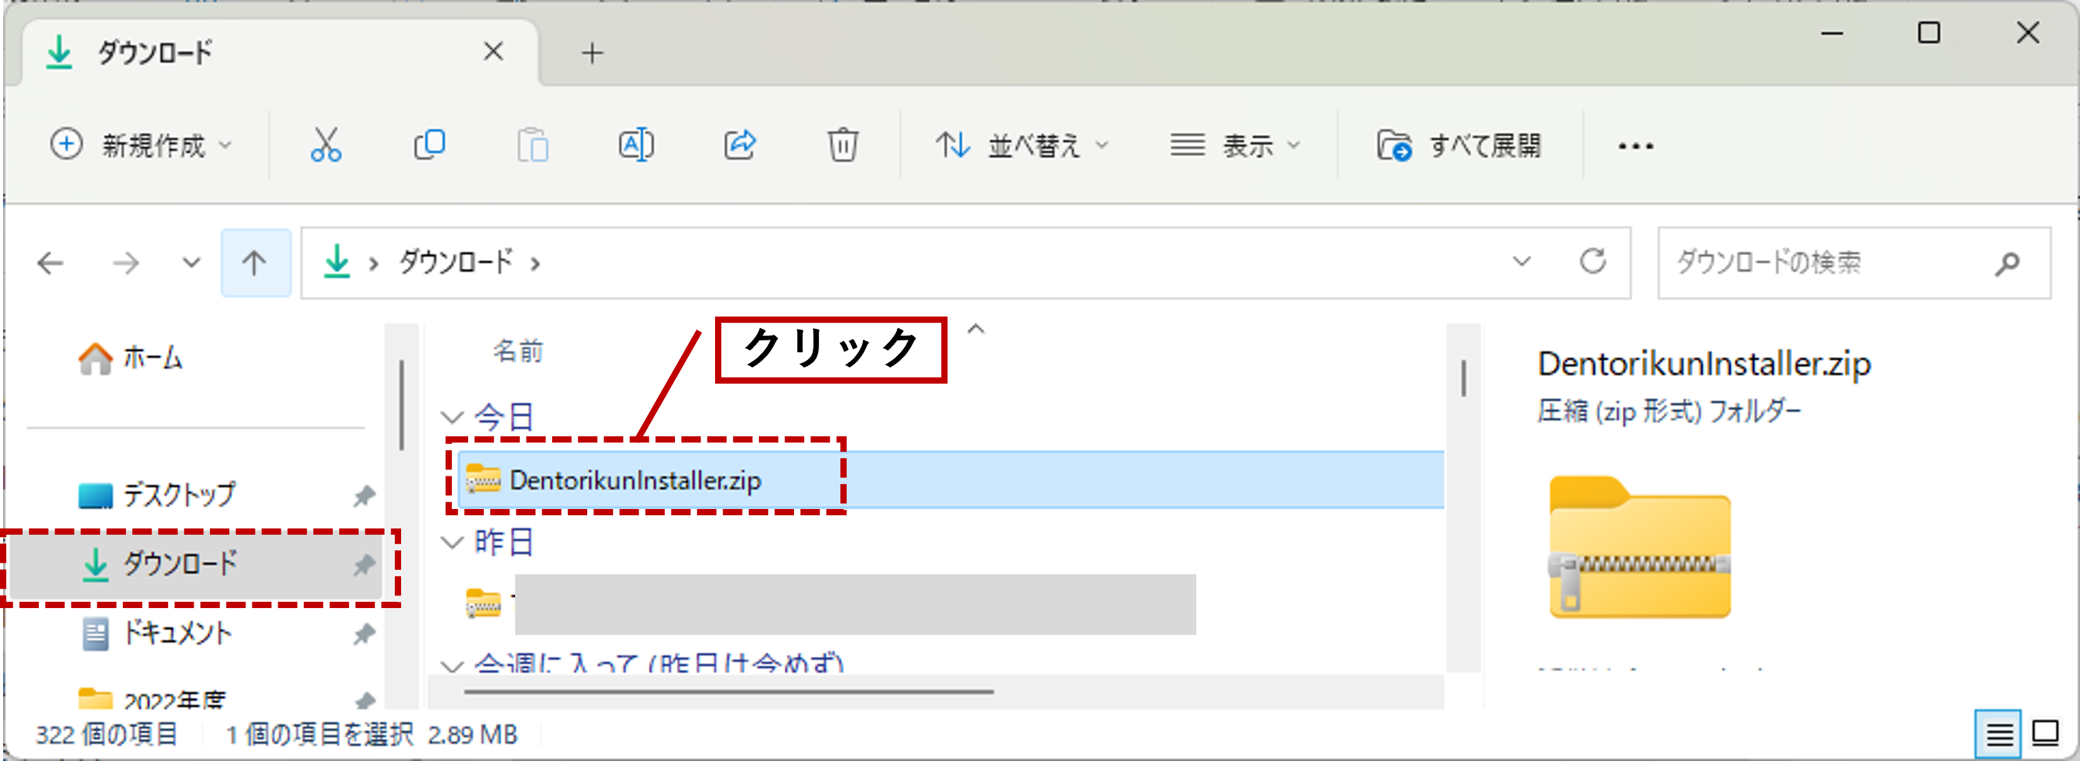Unpin ドキュメント using its pin icon
Viewport: 2080px width, 761px height.
coord(364,633)
